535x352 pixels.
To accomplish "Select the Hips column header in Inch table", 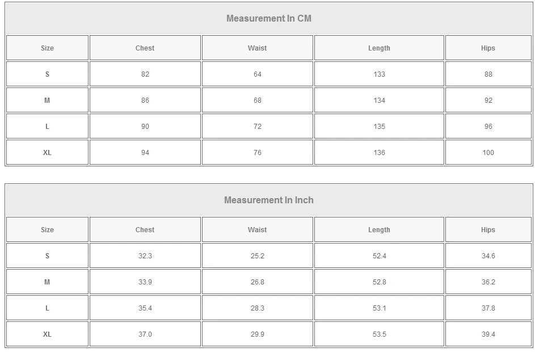I will [488, 230].
